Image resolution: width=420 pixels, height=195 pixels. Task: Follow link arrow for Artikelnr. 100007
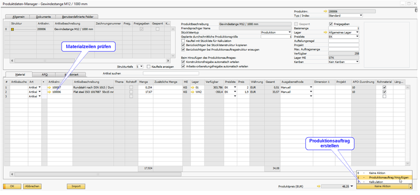[50, 87]
